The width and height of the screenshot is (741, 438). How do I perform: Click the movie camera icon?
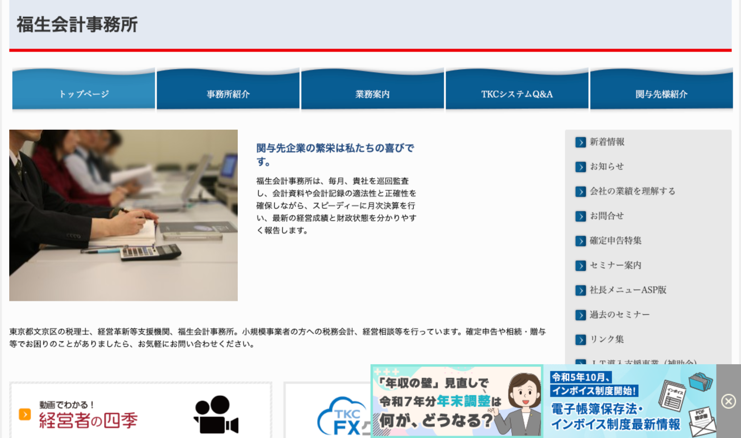pos(216,414)
